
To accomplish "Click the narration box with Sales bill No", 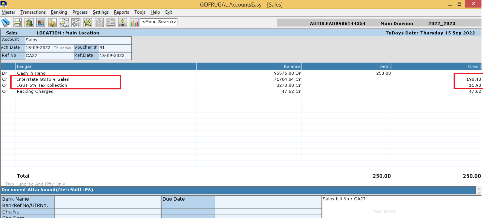I will [x=402, y=207].
